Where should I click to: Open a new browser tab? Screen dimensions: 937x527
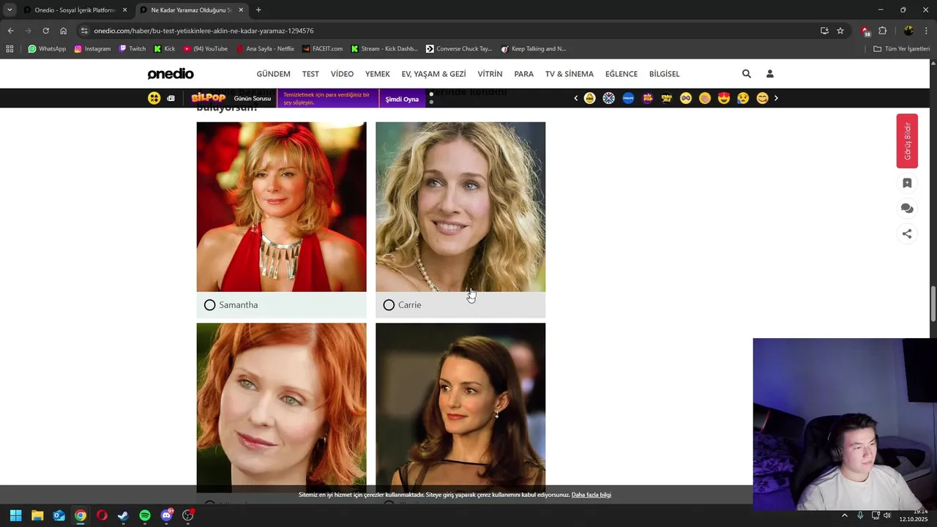(x=258, y=10)
